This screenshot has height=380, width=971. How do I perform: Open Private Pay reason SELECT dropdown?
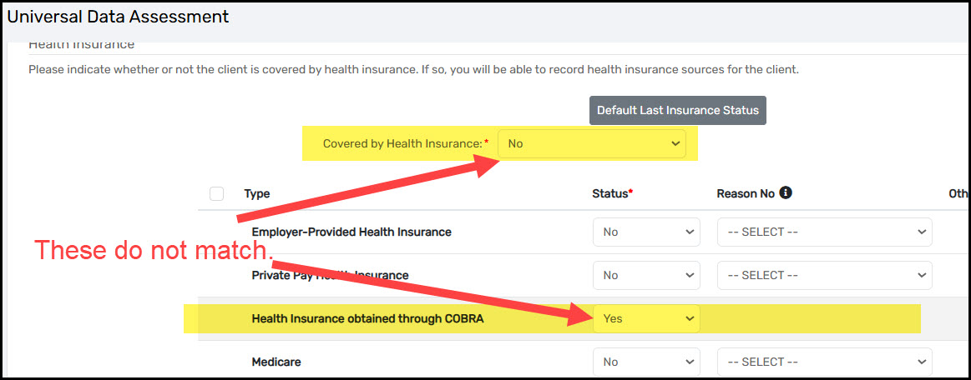(825, 276)
